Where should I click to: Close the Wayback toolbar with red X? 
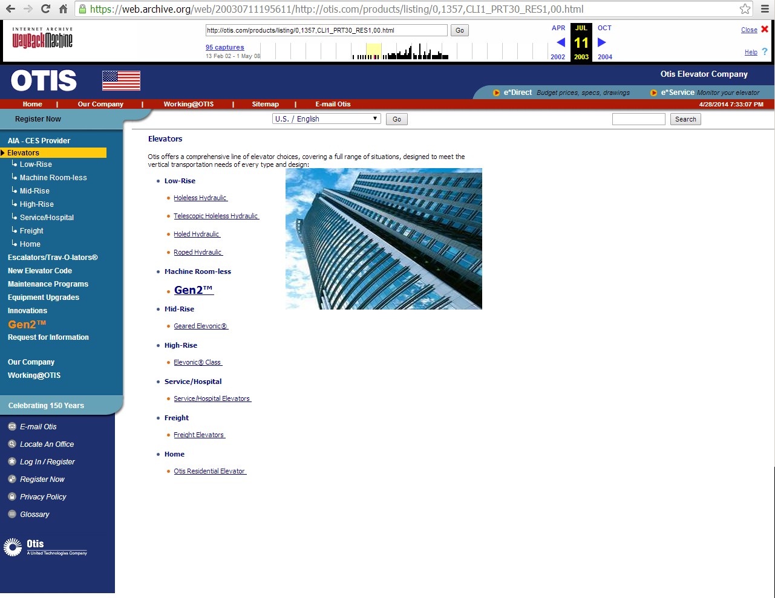pos(765,29)
